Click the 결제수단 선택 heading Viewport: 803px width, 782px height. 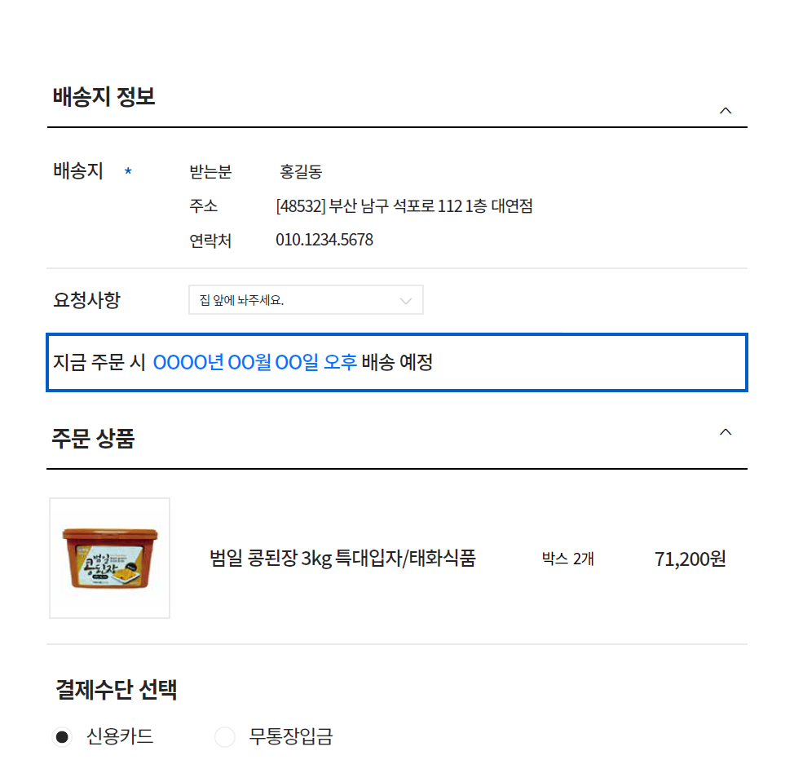(x=117, y=690)
